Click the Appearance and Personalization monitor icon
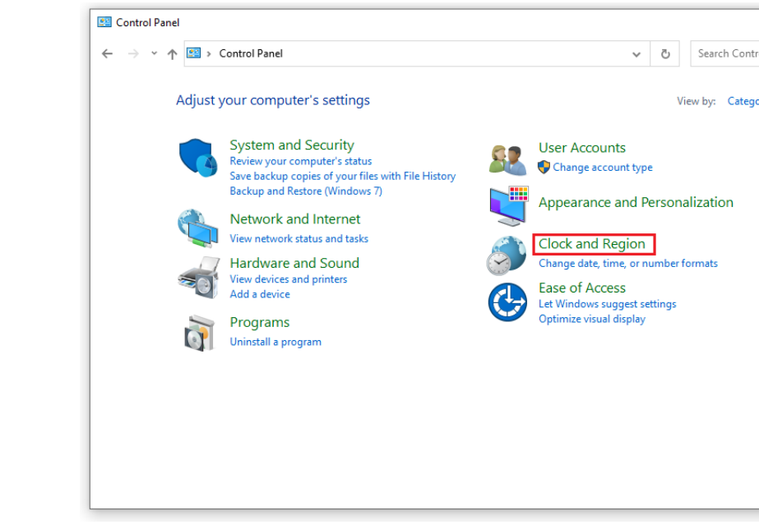The height and width of the screenshot is (525, 759). click(508, 205)
